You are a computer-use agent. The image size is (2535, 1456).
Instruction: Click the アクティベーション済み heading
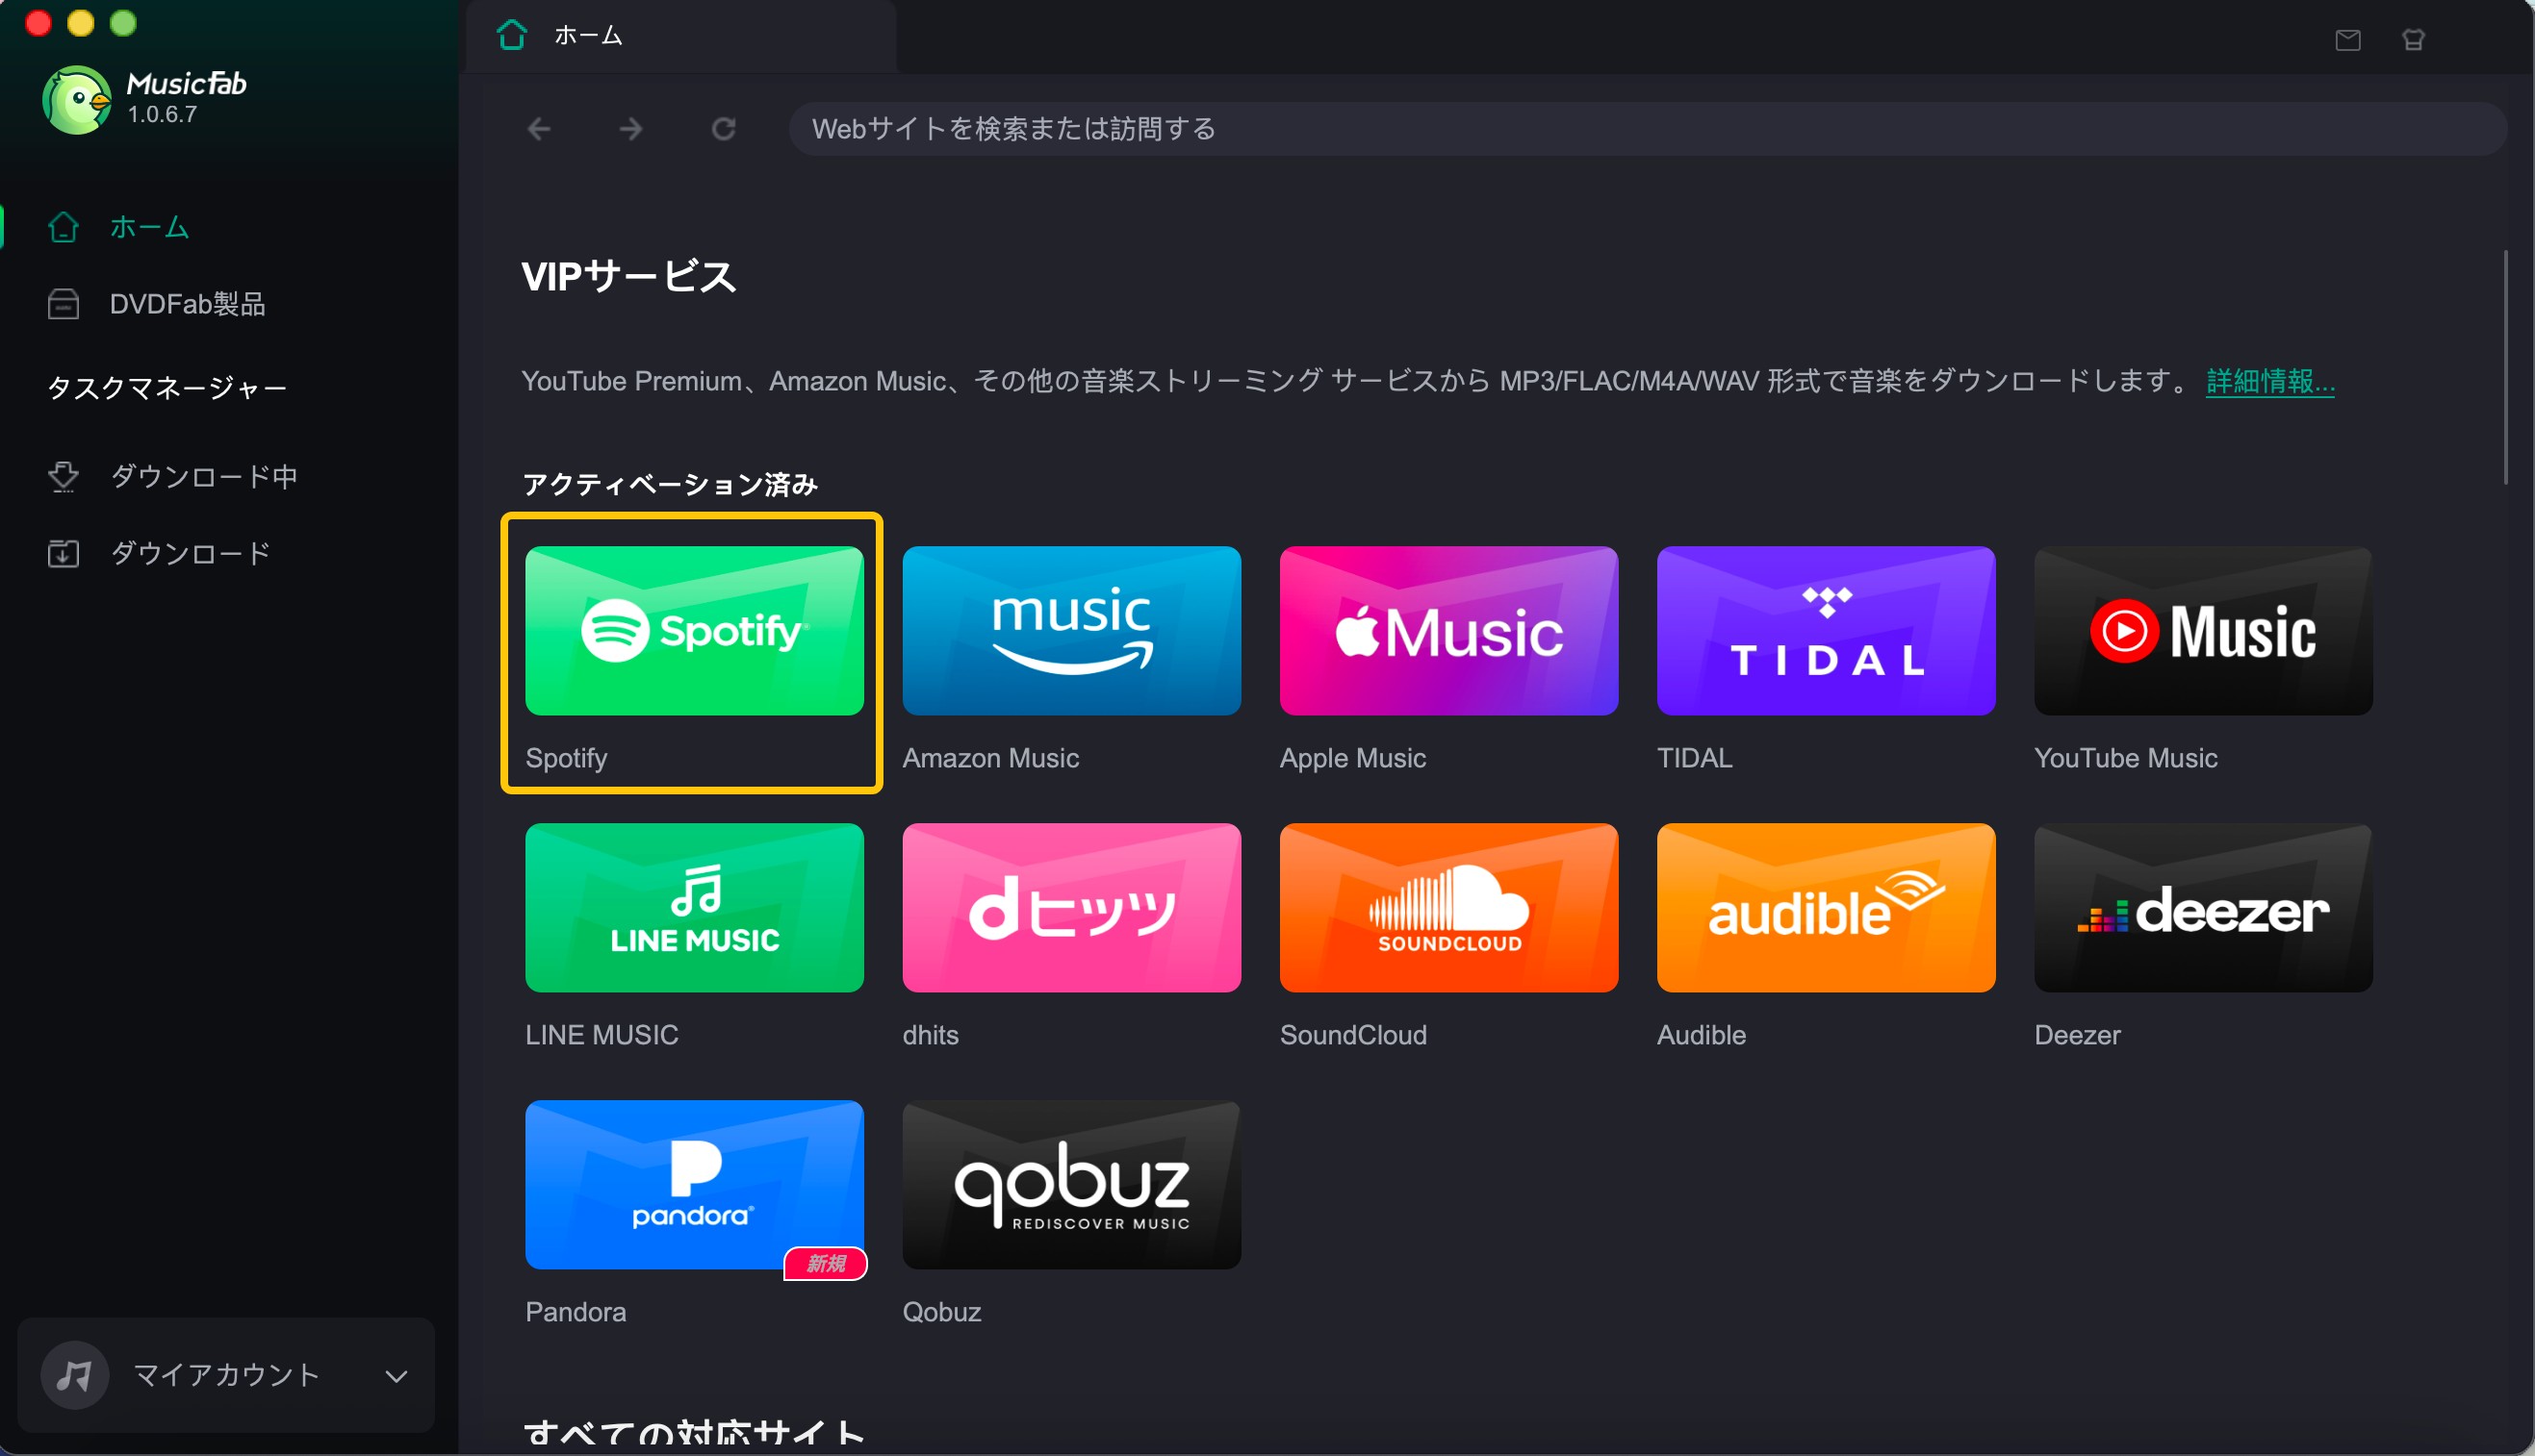pos(671,485)
